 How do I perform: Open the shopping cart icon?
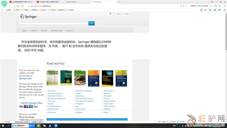tap(111, 14)
